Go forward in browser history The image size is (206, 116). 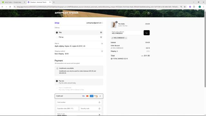pos(6,7)
